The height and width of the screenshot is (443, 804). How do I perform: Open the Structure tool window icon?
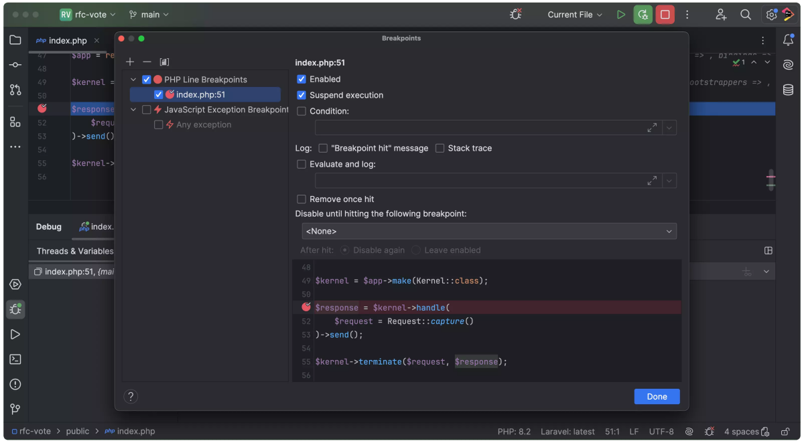pos(15,122)
